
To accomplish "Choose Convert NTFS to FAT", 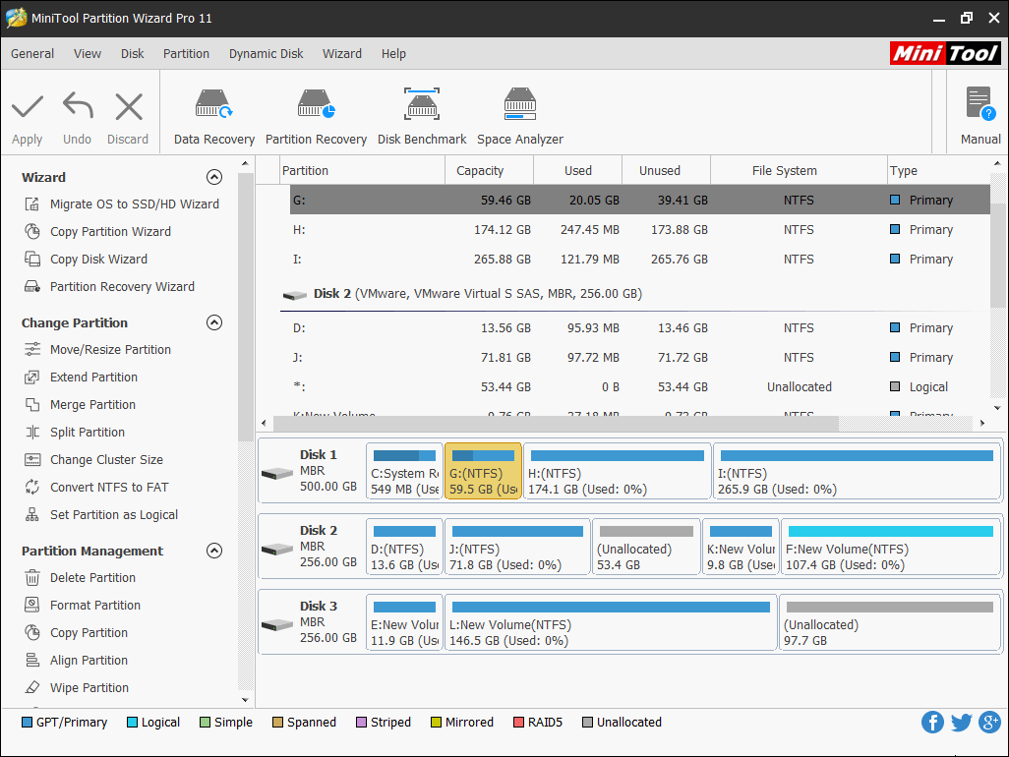I will tap(96, 488).
